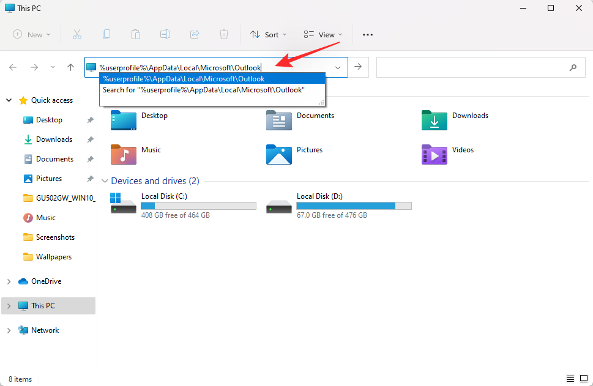
Task: Open the Documents folder in main pane
Action: click(x=300, y=120)
